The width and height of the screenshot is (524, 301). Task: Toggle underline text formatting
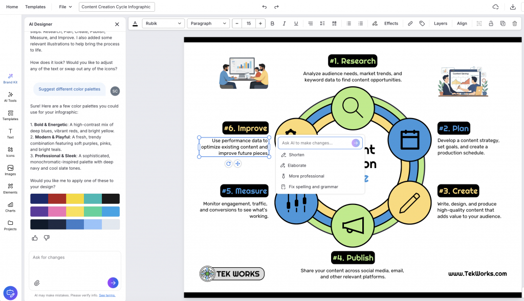pos(296,24)
